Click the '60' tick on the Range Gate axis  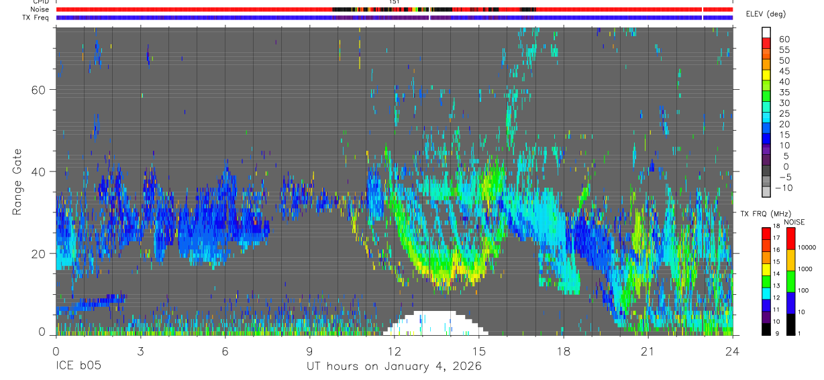38,89
